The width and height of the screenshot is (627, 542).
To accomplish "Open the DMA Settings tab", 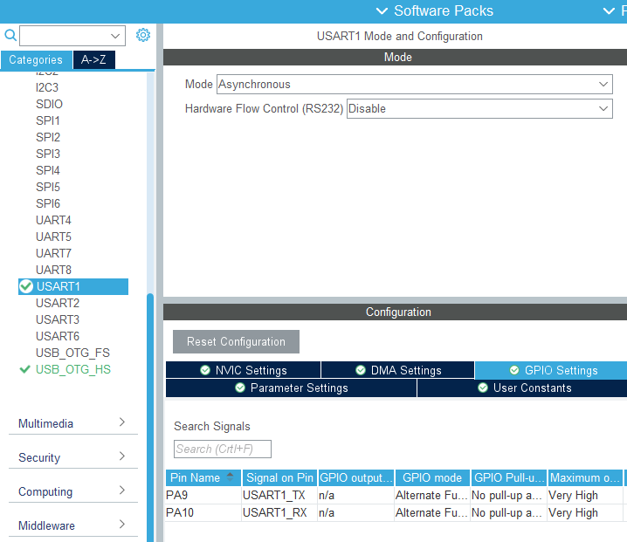I will pyautogui.click(x=397, y=370).
